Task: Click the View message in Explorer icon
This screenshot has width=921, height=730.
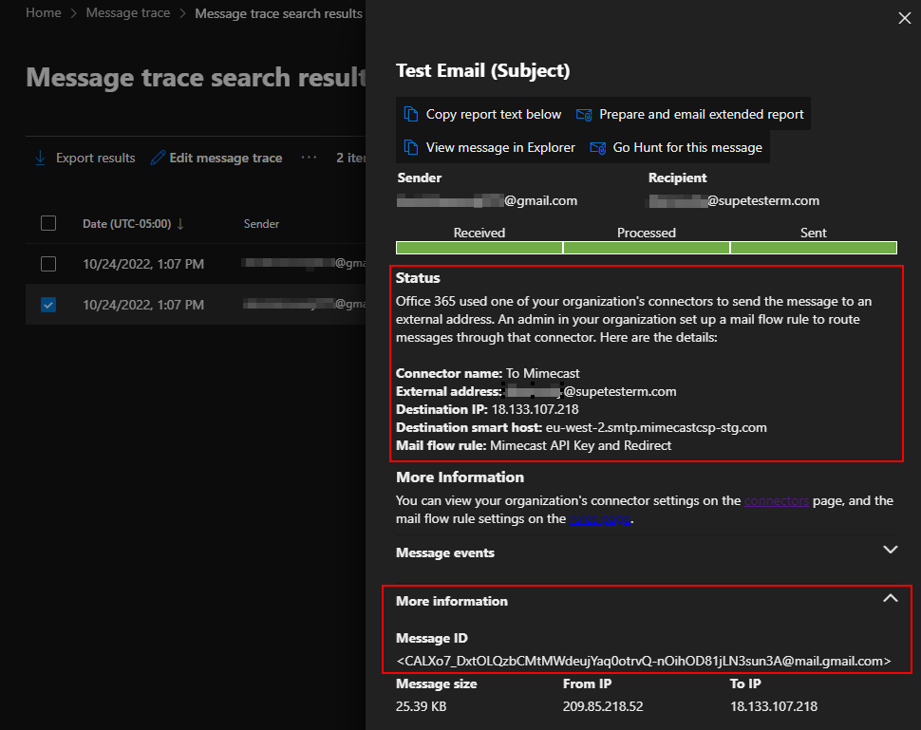Action: tap(410, 147)
